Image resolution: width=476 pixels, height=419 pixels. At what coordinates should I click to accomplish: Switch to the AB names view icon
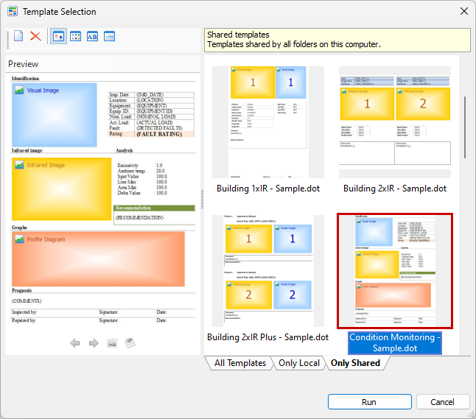(x=92, y=36)
